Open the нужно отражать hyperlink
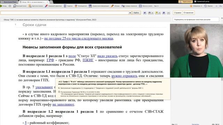The width and height of the screenshot is (223, 125). [124, 76]
